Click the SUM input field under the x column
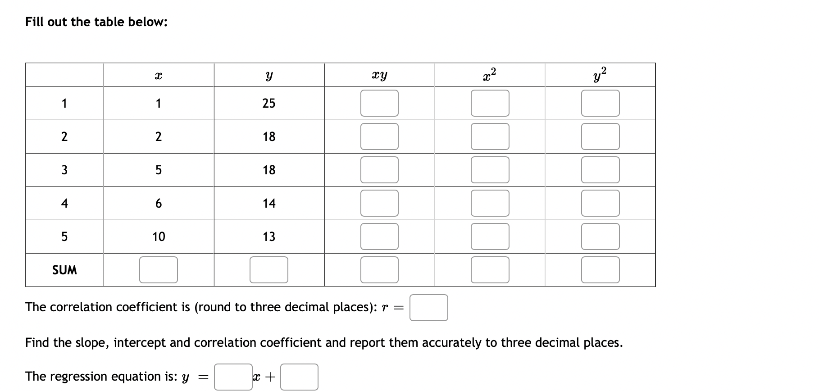 click(158, 270)
